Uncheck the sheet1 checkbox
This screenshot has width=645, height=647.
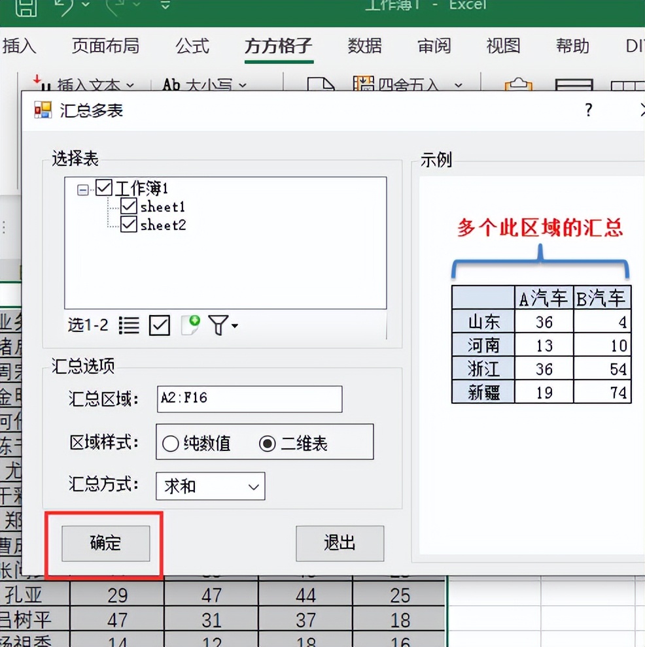pos(130,206)
